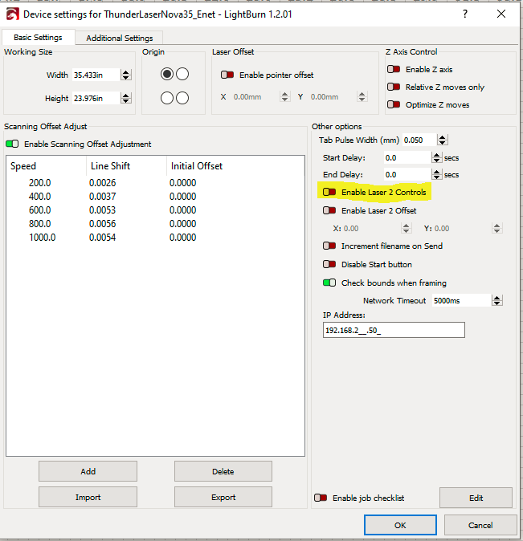Viewport: 523px width, 541px height.
Task: Select the bottom-right origin radio button
Action: point(182,98)
